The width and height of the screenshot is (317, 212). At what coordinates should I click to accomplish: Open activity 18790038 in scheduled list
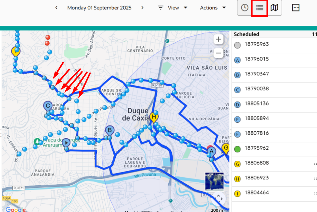click(x=274, y=90)
